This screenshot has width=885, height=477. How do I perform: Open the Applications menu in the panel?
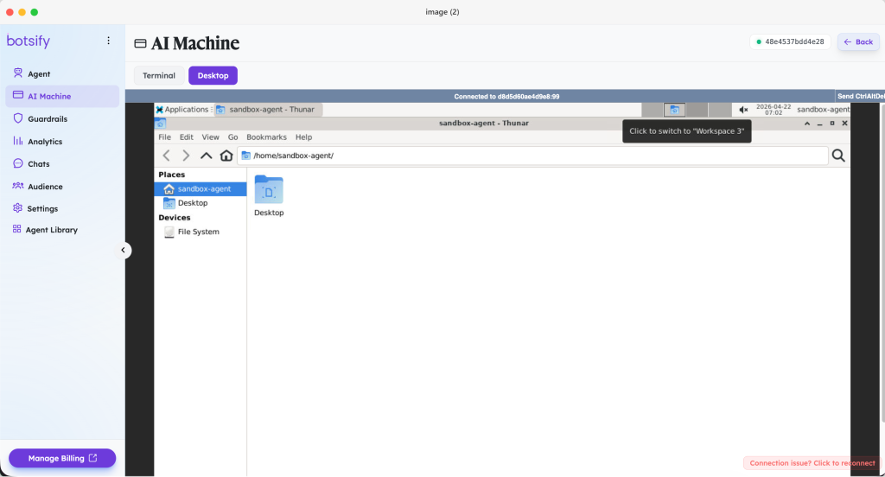pos(182,110)
